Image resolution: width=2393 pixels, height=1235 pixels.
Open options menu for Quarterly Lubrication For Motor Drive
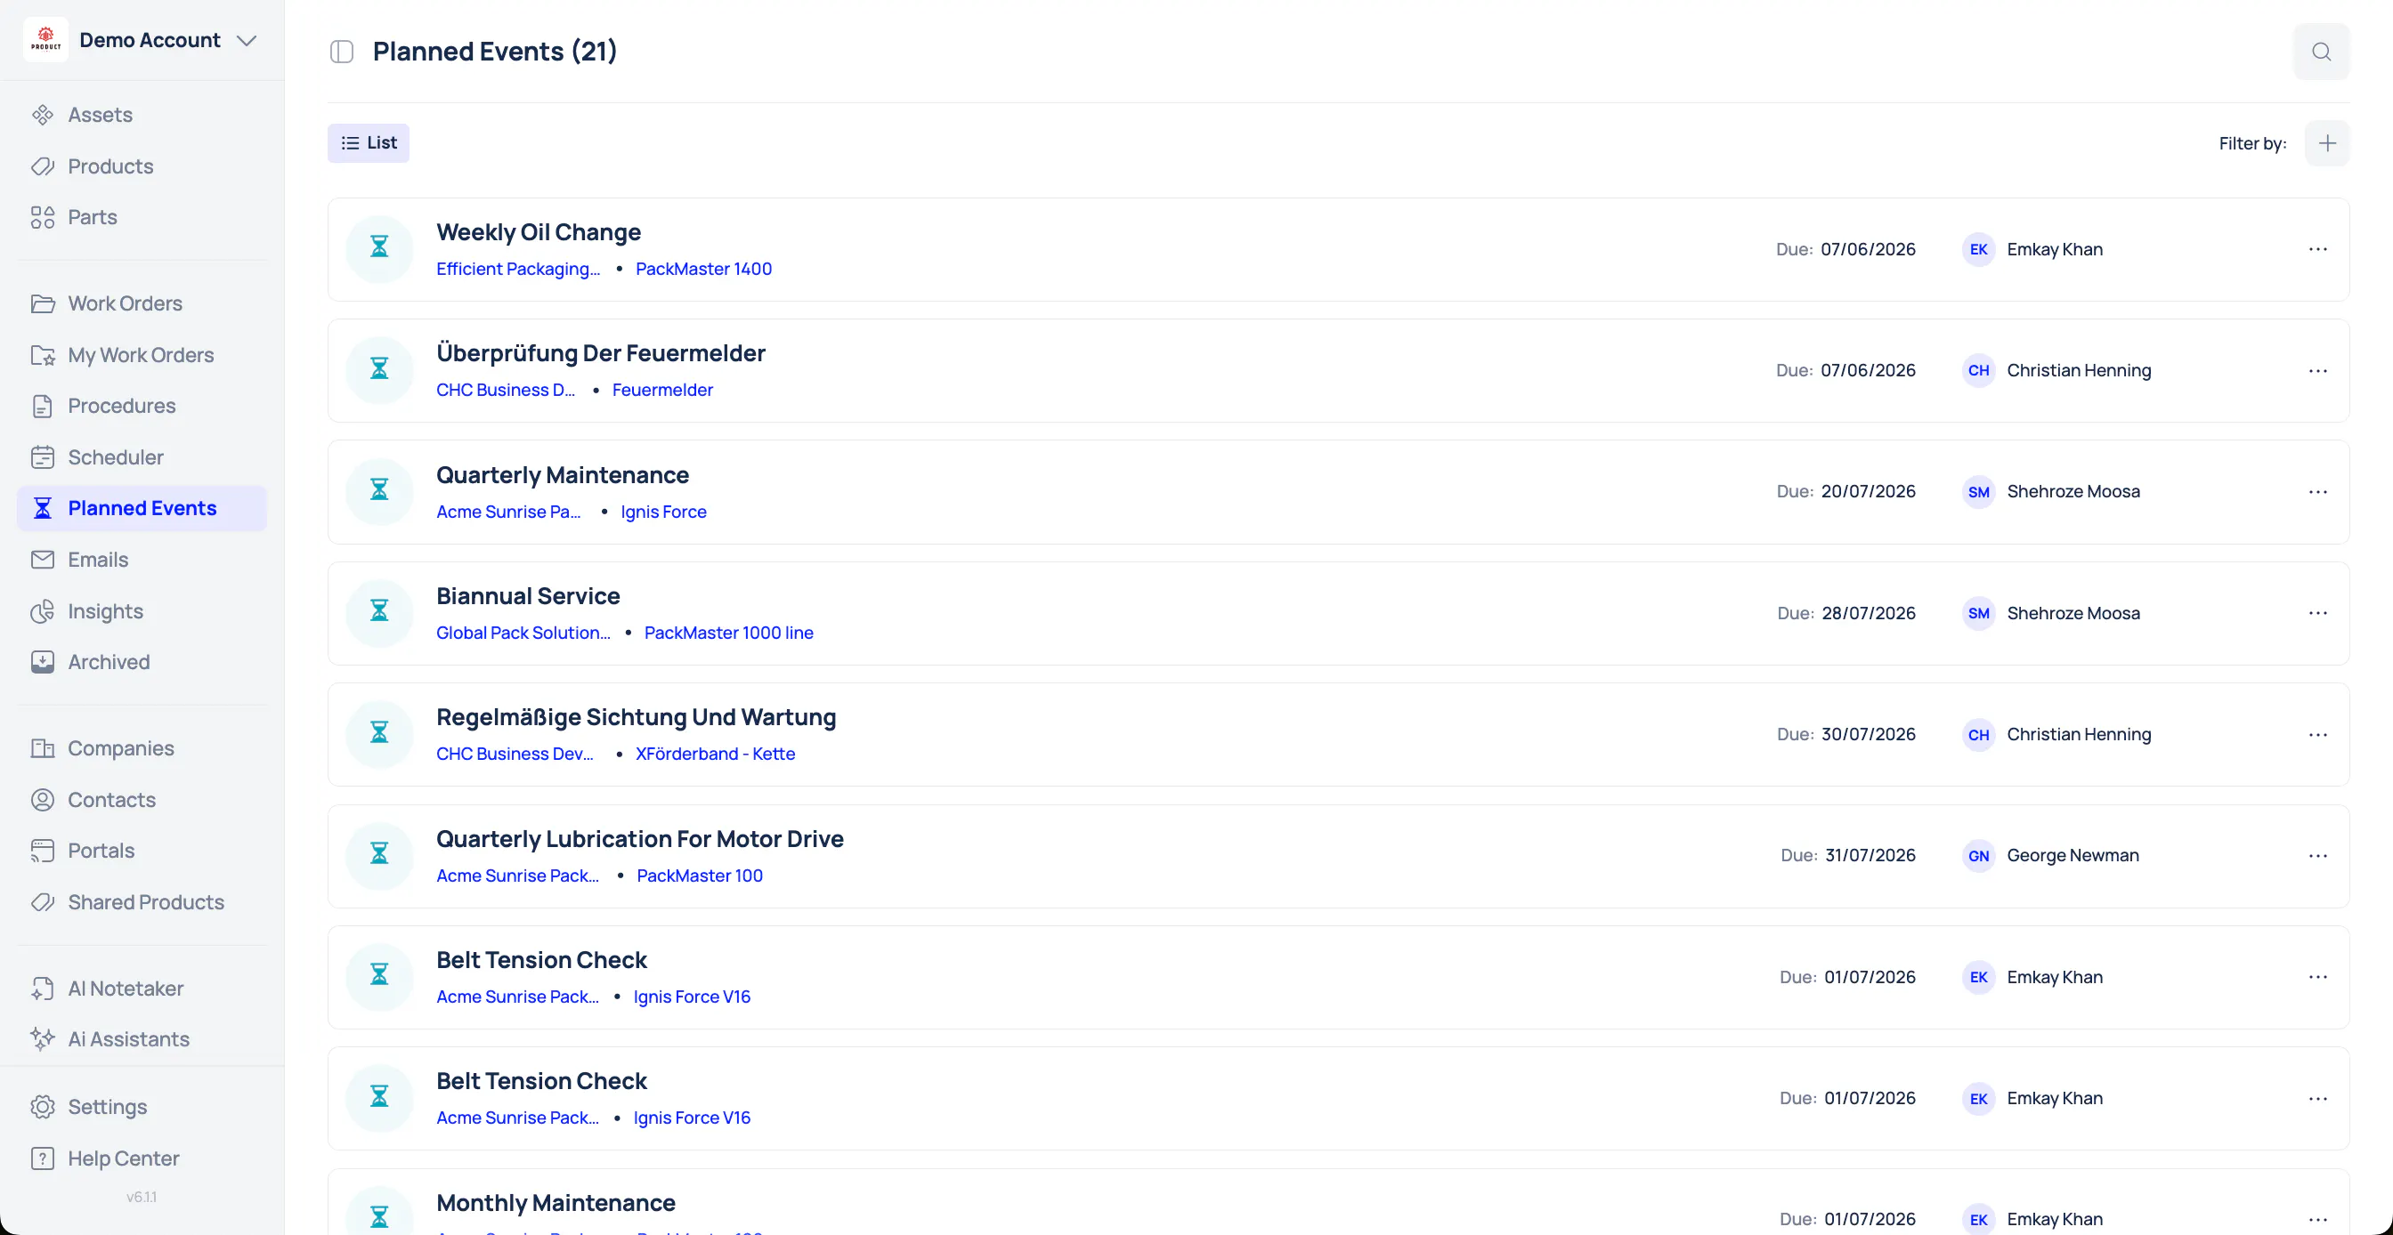2317,855
